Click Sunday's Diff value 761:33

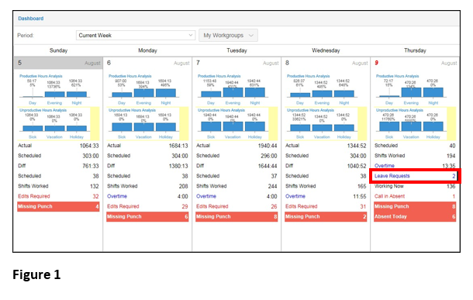tap(91, 166)
